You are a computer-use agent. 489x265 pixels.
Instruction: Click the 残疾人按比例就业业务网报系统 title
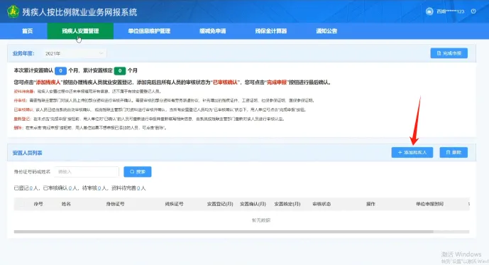(79, 12)
